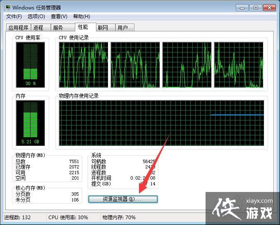Switch to the 联网 tab
Image resolution: width=280 pixels, height=225 pixels.
(105, 28)
